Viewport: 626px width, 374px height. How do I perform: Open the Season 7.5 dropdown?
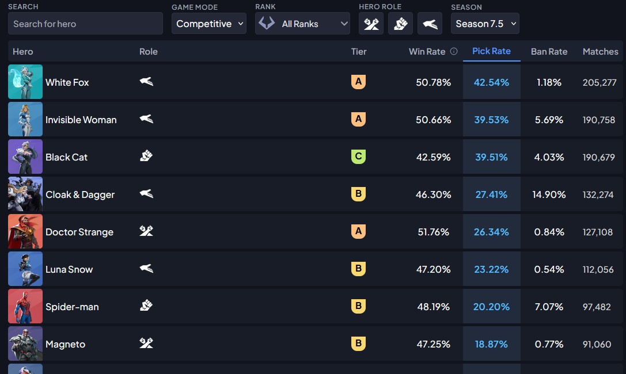click(485, 24)
